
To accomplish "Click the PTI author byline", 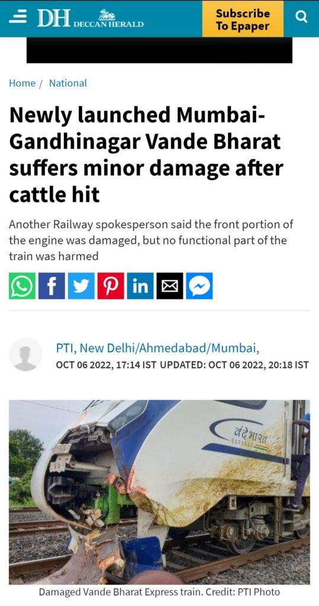I will coord(158,349).
